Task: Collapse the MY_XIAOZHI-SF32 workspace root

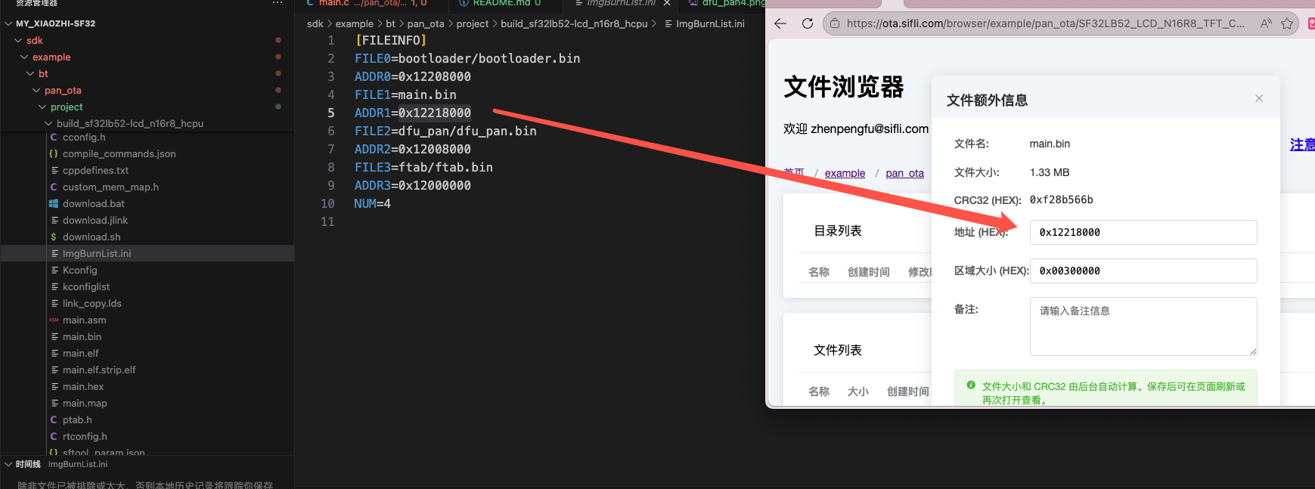Action: pos(8,23)
